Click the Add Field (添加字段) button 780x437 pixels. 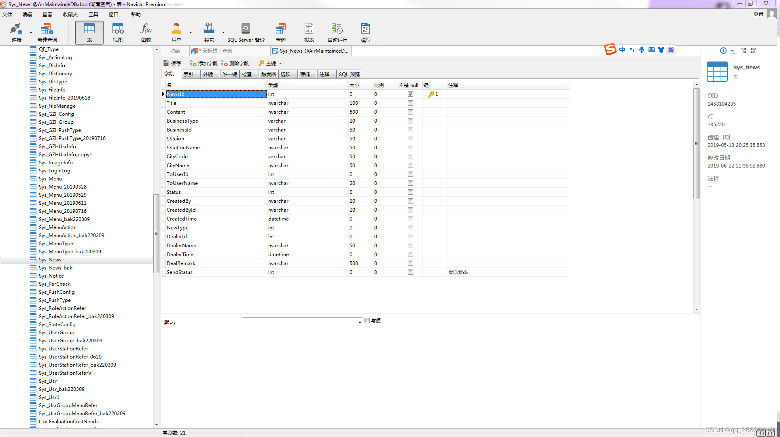point(203,64)
